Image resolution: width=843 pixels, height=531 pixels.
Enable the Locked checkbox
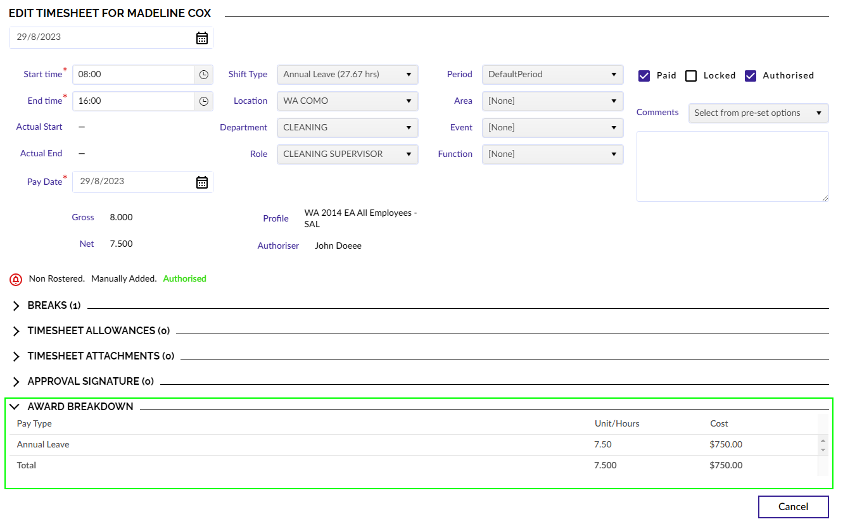point(691,75)
